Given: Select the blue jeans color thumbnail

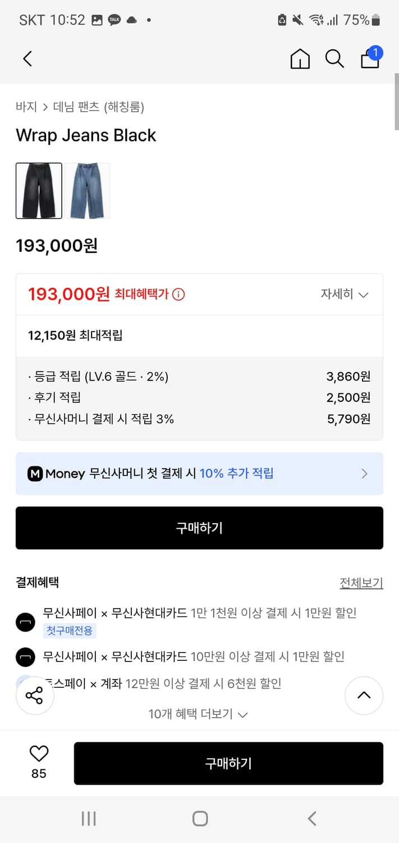Looking at the screenshot, I should pos(87,191).
